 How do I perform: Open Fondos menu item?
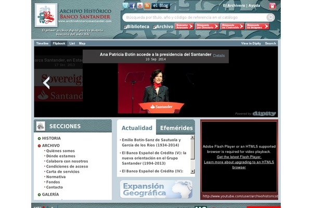point(53,182)
